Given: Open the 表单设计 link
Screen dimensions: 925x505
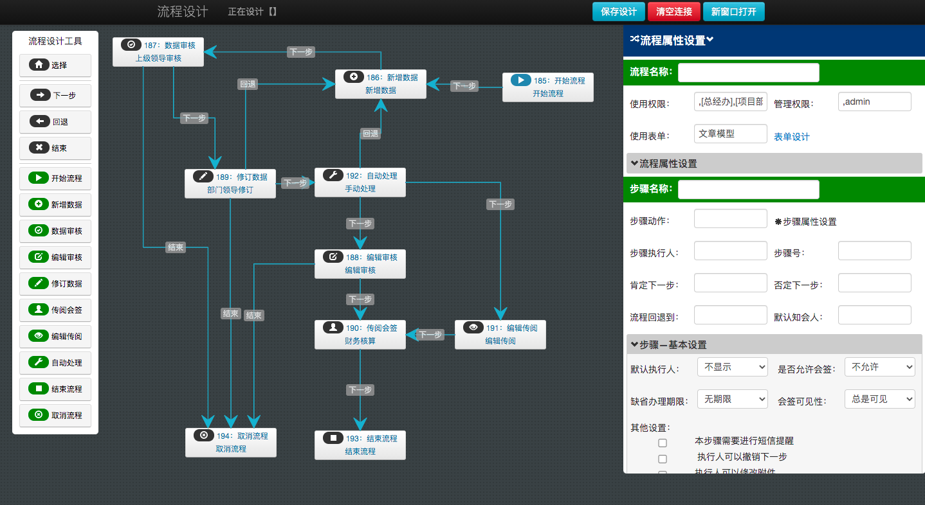Looking at the screenshot, I should click(791, 137).
